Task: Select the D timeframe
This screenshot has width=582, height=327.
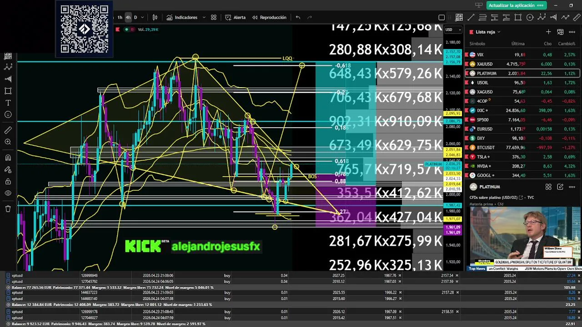Action: (135, 17)
